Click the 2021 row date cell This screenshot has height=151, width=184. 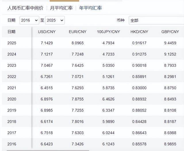12,88
